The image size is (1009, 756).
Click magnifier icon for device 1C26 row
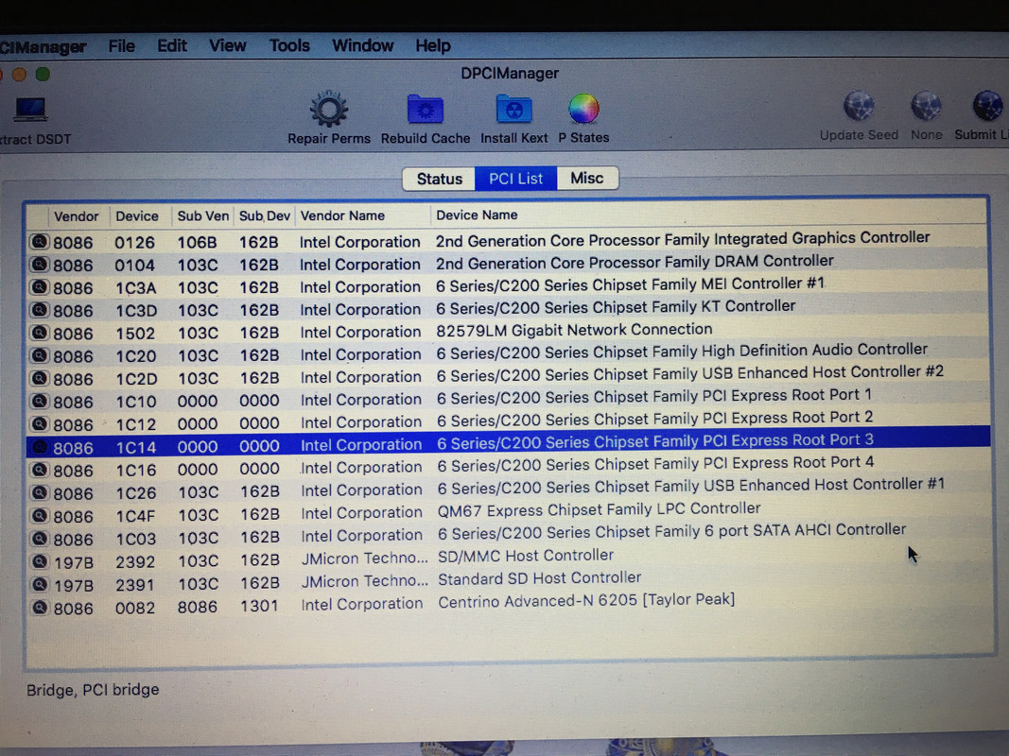click(x=40, y=492)
